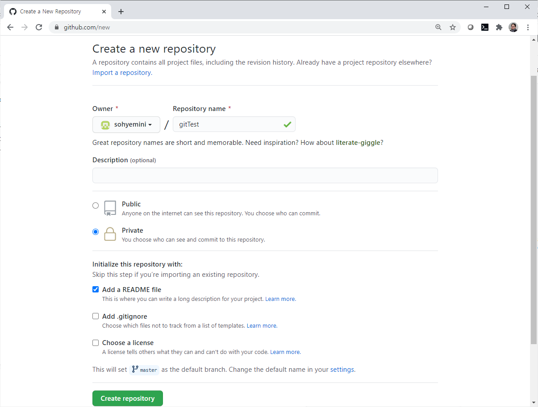
Task: Open the terminal extension icon
Action: click(485, 27)
